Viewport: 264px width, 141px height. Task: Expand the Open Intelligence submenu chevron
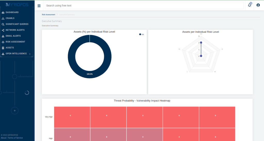[x=30, y=54]
